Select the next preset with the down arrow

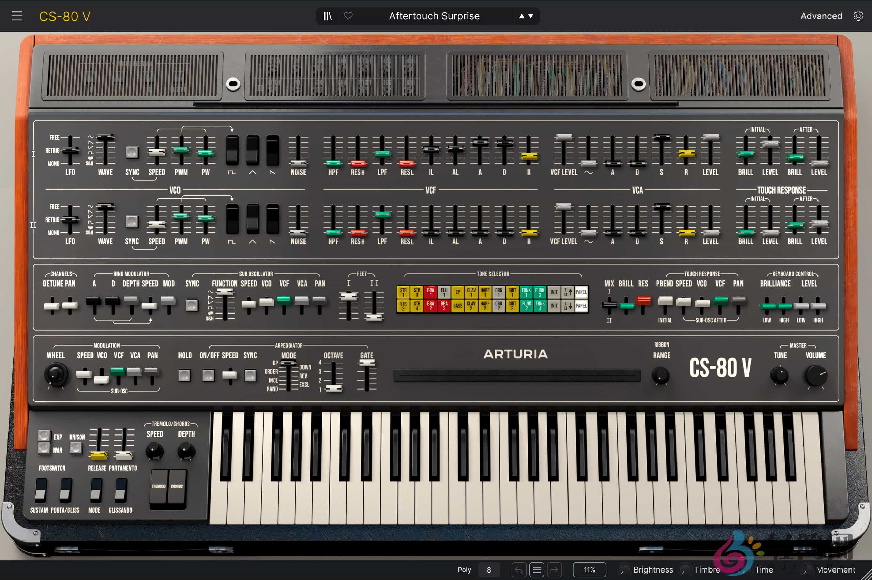pos(530,16)
